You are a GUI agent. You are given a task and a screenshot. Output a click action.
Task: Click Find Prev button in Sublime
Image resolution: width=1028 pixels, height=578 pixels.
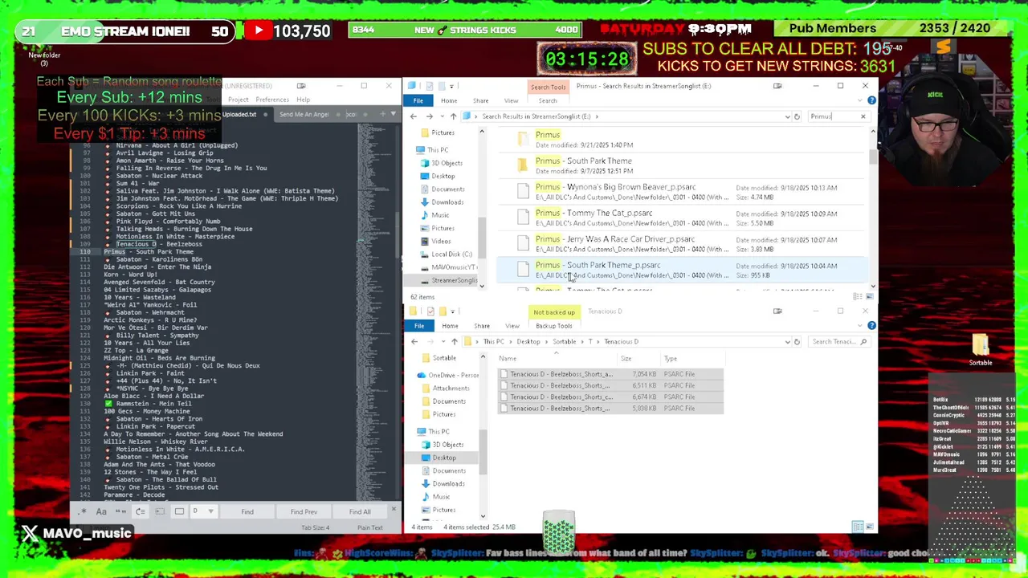(304, 511)
